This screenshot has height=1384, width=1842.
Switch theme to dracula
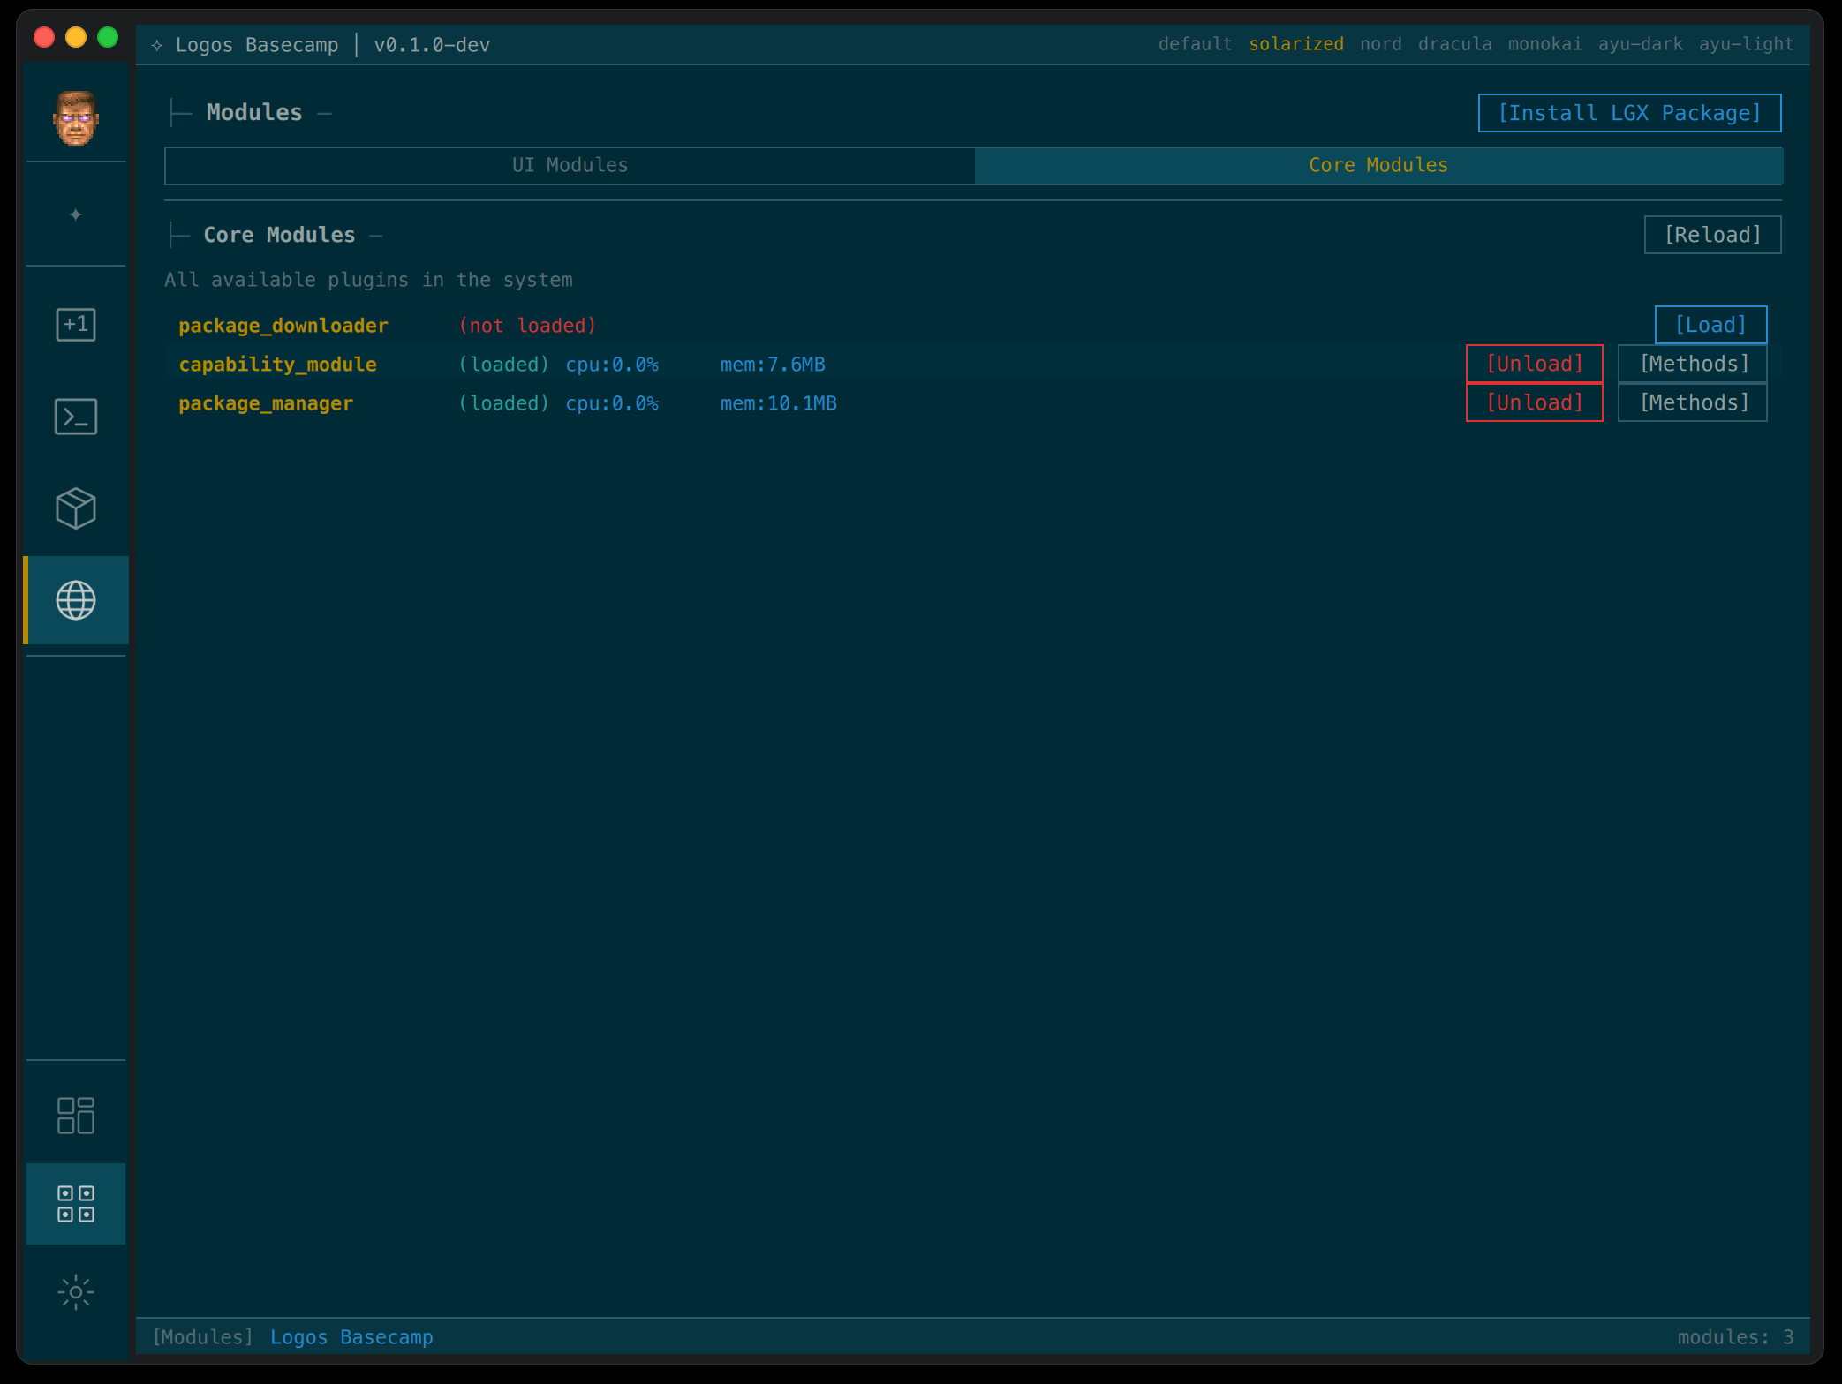1454,44
